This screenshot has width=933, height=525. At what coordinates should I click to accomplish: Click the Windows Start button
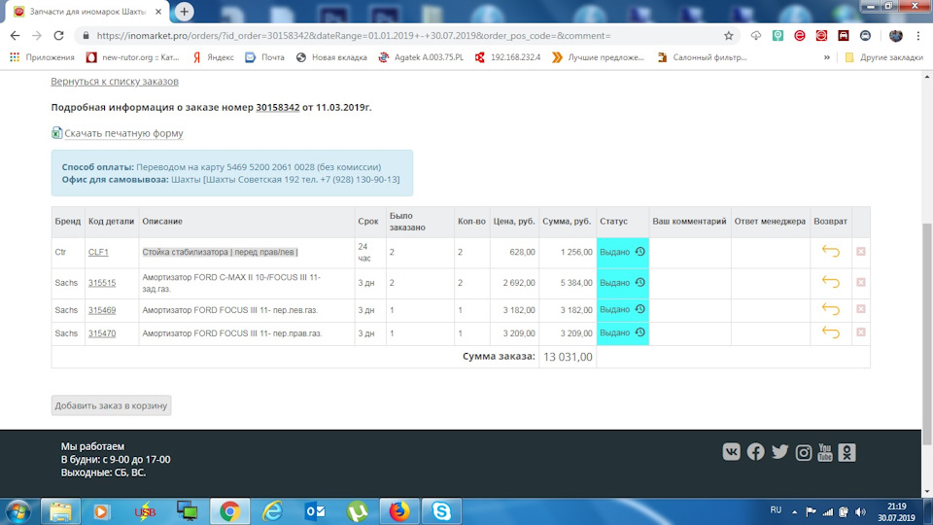pyautogui.click(x=17, y=511)
